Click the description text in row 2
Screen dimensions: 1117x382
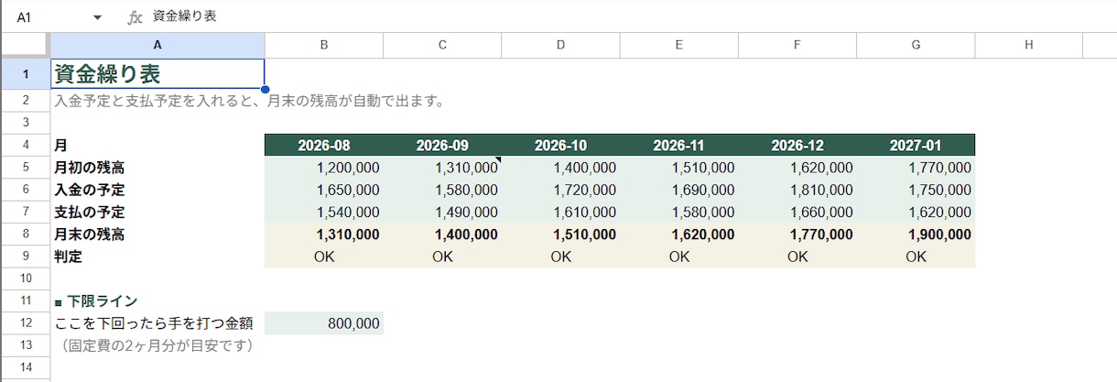[x=249, y=101]
